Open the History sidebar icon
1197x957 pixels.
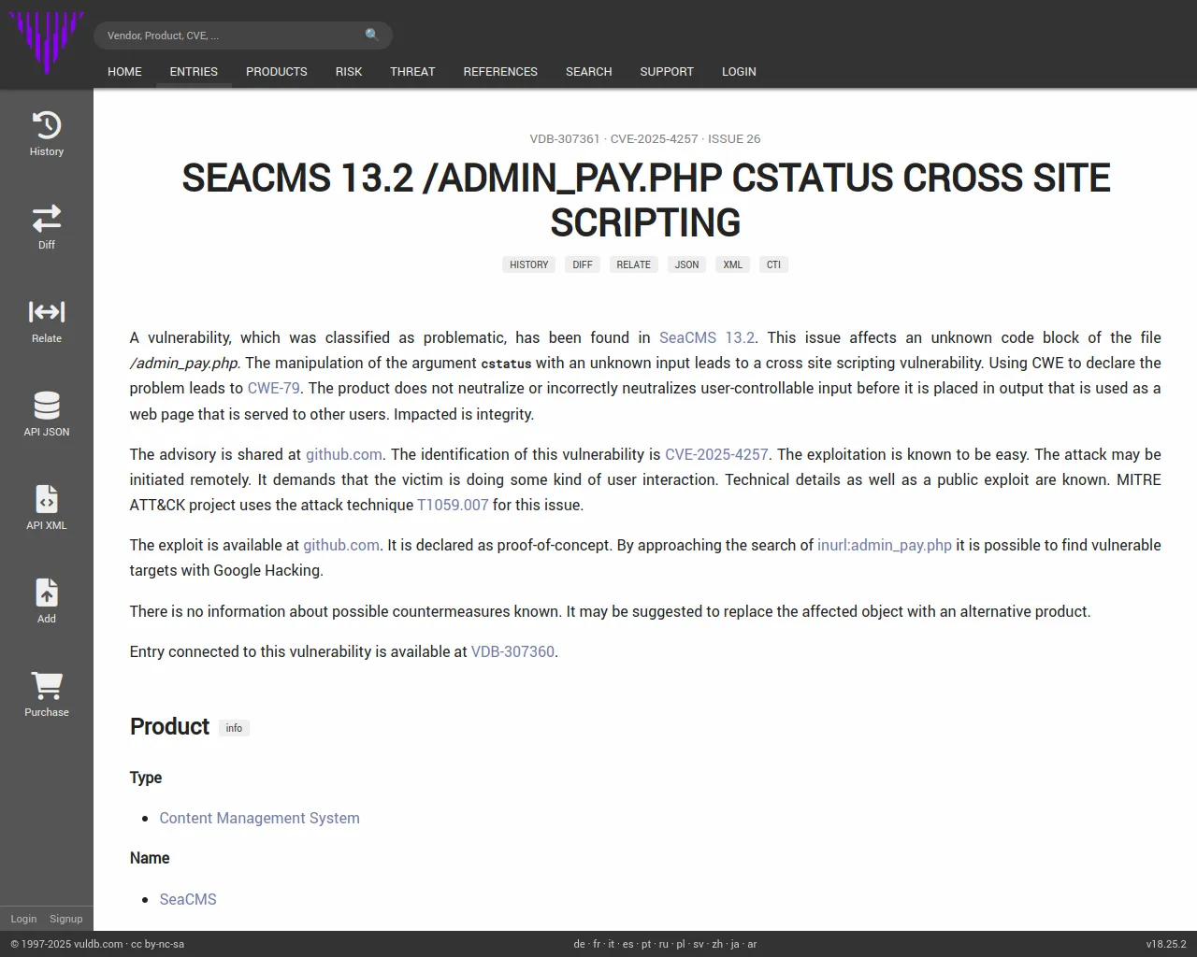(x=47, y=125)
